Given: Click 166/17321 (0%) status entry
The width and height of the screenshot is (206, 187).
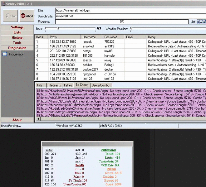Looking at the screenshot, I should pos(111,126).
